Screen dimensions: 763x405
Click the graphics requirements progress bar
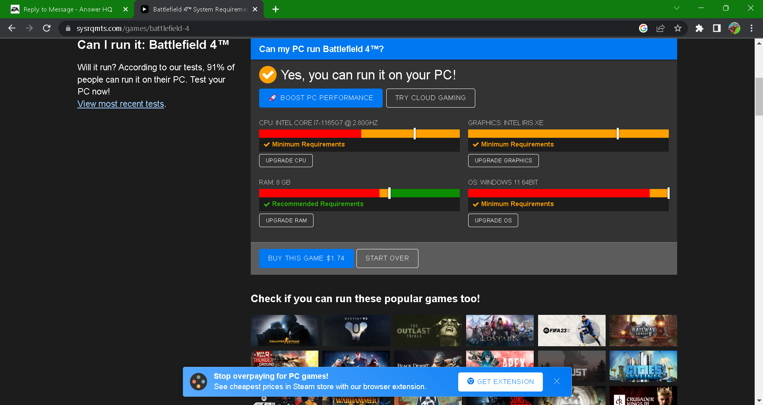(x=568, y=134)
